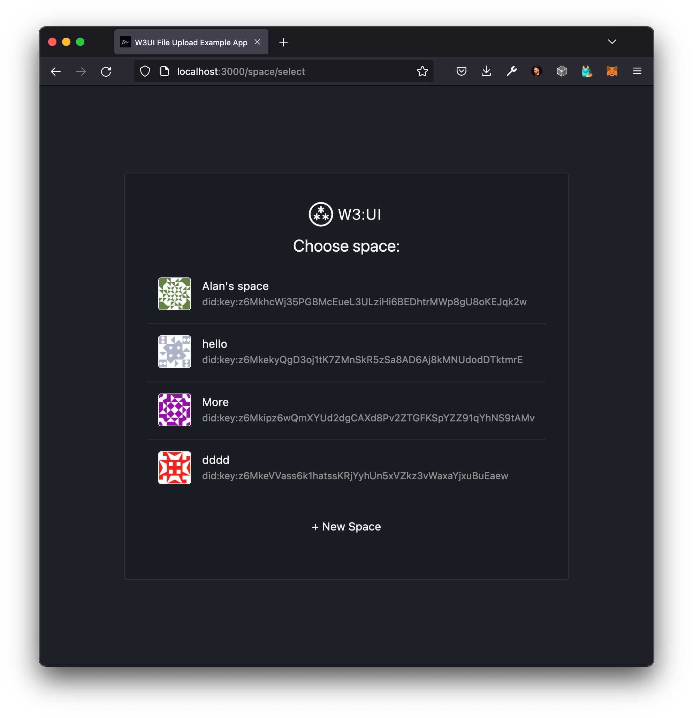
Task: Minimize window with the yellow button
Action: [66, 42]
